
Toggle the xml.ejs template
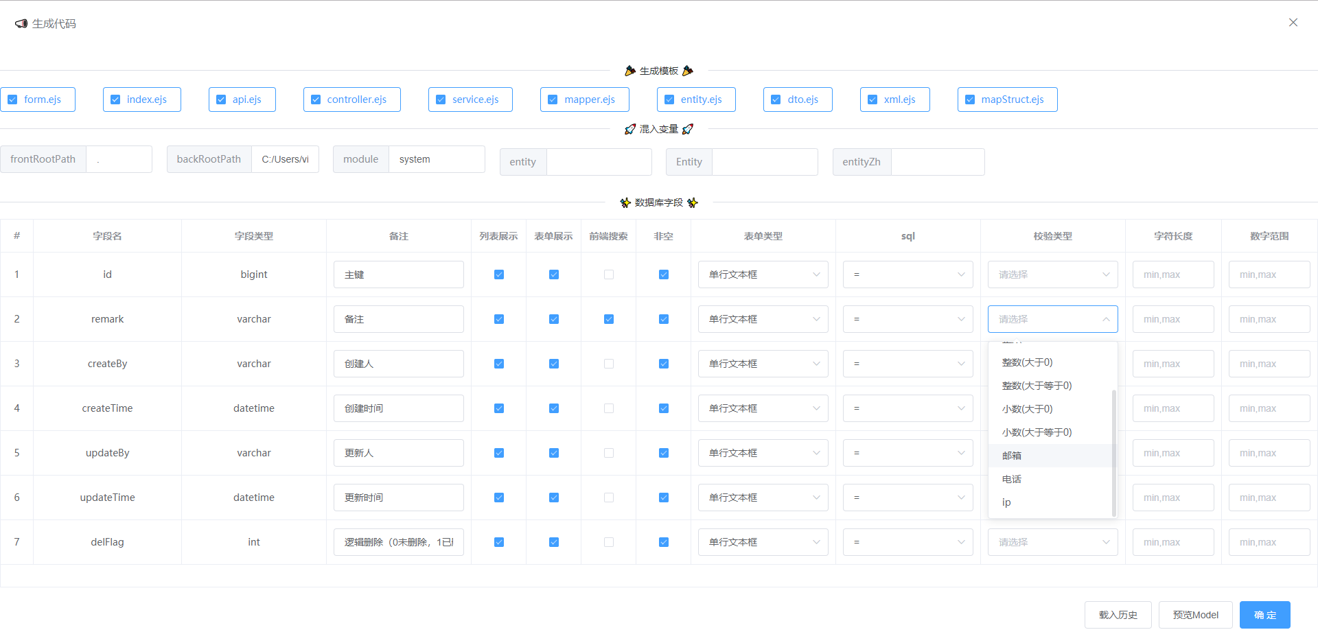pyautogui.click(x=872, y=100)
